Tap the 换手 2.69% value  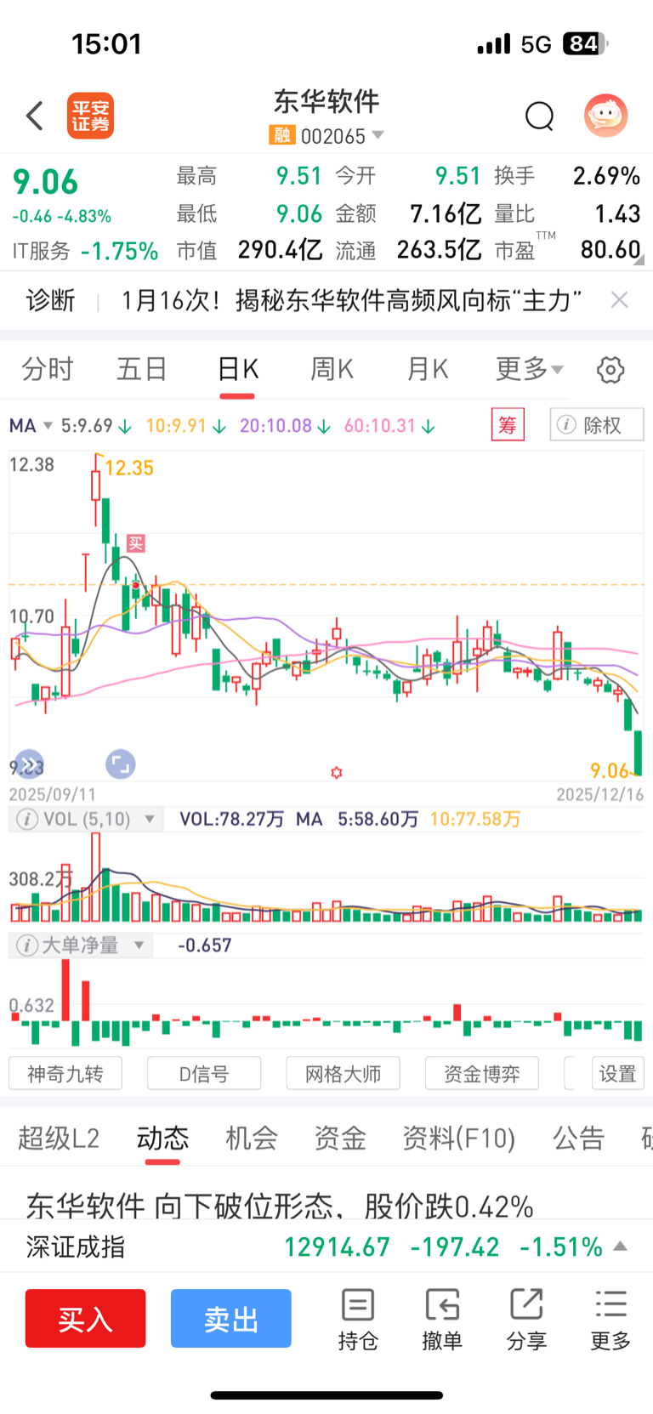coord(606,176)
